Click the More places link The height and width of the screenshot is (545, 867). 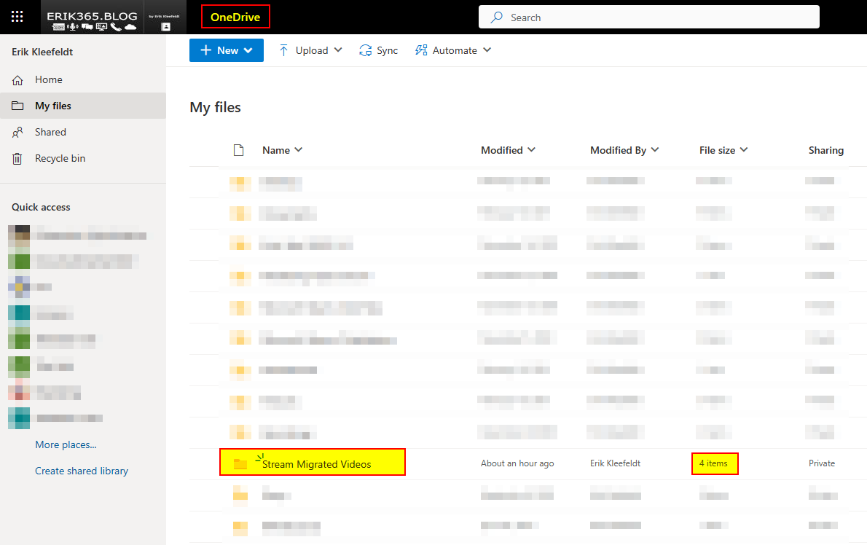(66, 444)
